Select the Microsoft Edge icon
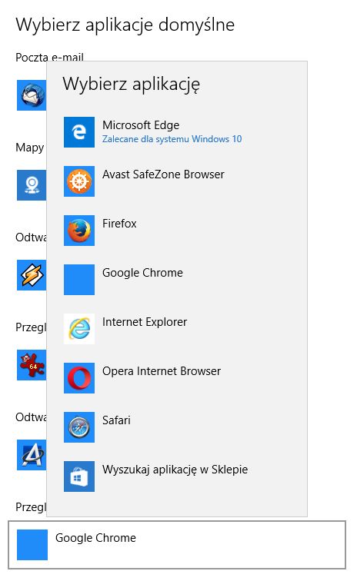Screen dimensions: 357x581 79,132
